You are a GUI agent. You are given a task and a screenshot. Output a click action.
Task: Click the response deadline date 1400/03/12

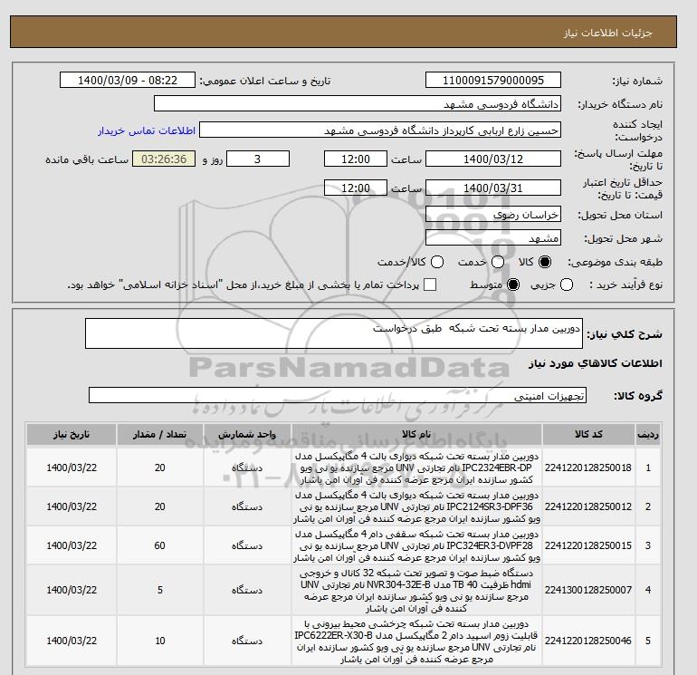493,159
